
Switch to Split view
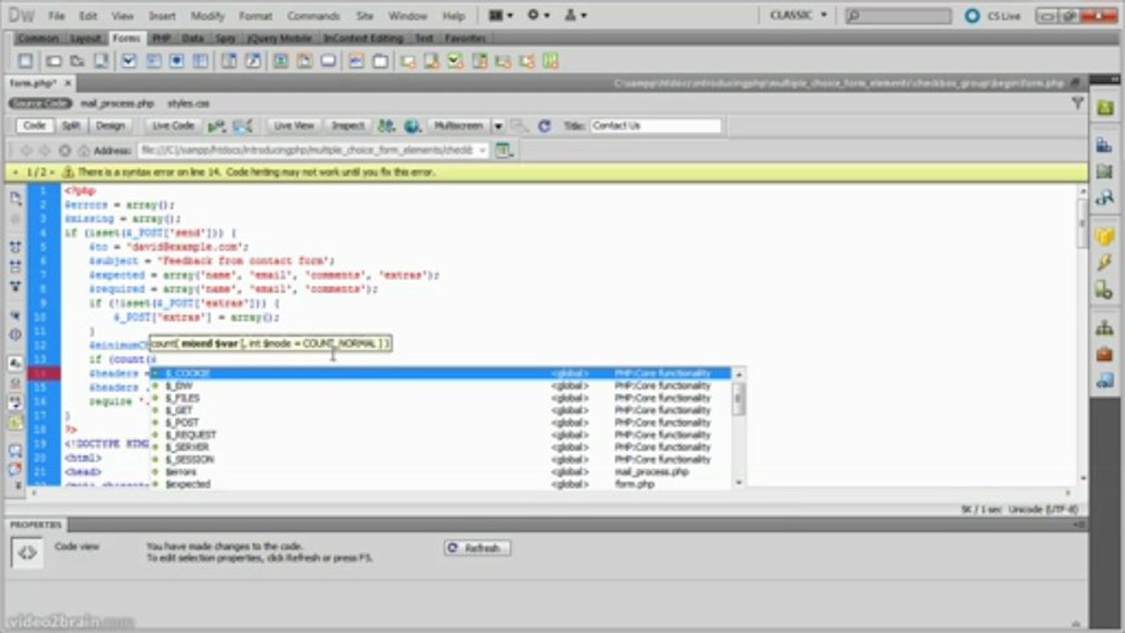tap(71, 126)
